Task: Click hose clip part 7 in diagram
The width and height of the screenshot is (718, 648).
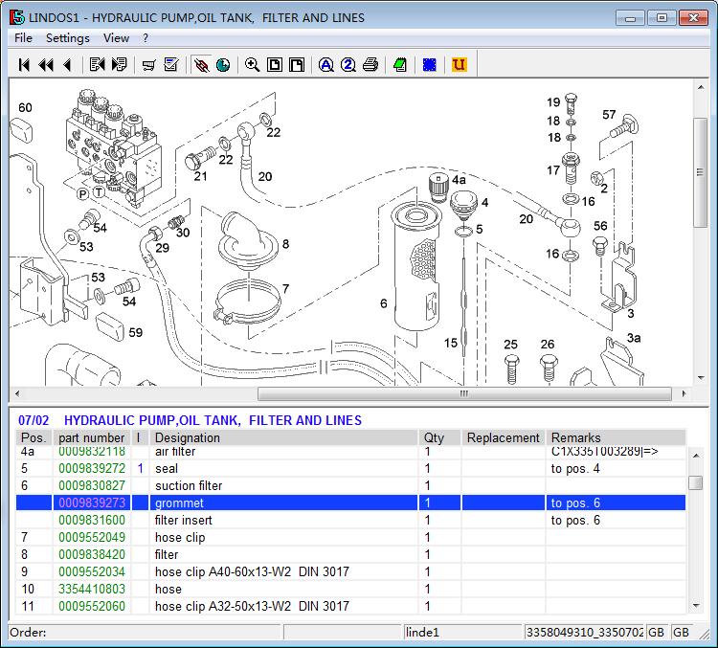Action: pos(247,302)
